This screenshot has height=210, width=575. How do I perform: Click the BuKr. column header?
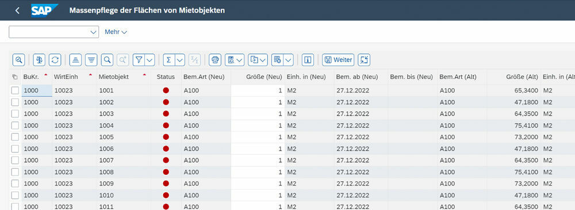(x=37, y=77)
